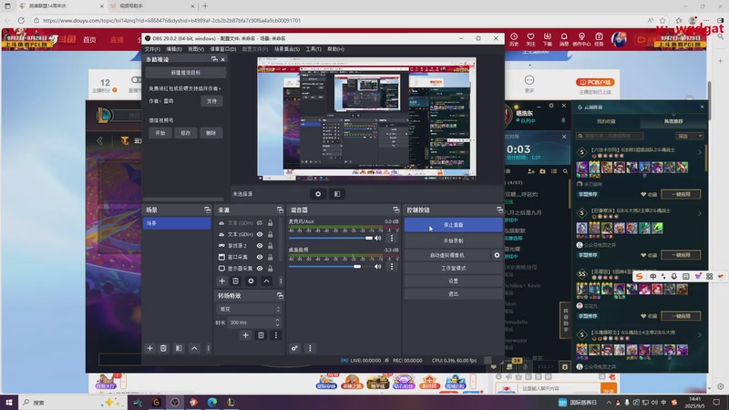Click 启动虚拟摄像机 button
The height and width of the screenshot is (410, 729).
[447, 255]
